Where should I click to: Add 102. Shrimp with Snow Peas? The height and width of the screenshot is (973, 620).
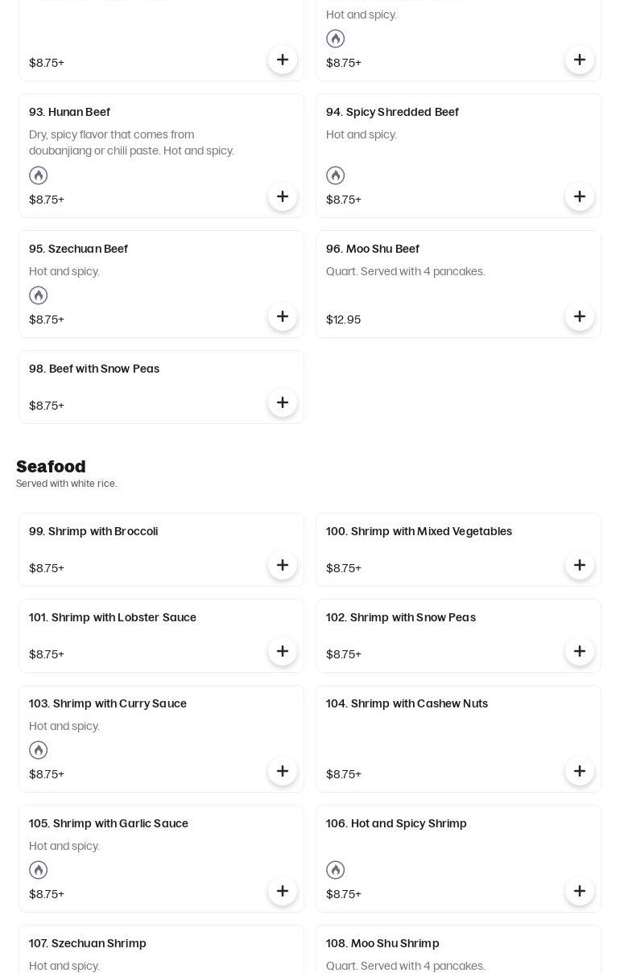[x=580, y=651]
